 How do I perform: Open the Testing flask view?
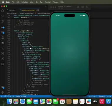pyautogui.click(x=3, y=37)
